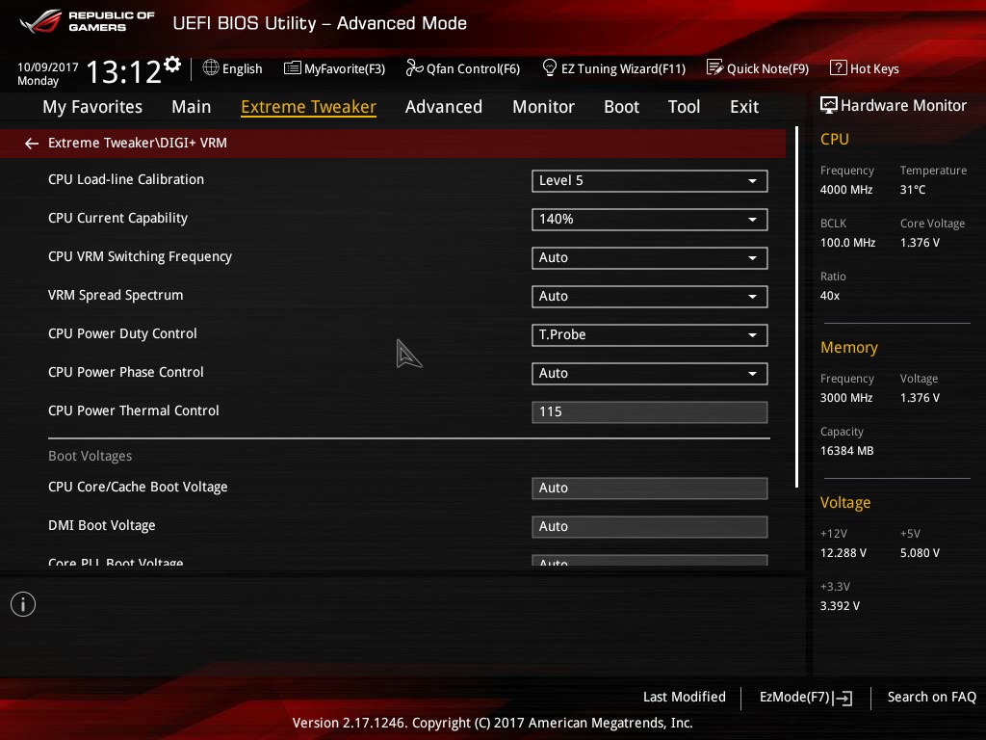Click the Hardware Monitor screen icon

(829, 105)
